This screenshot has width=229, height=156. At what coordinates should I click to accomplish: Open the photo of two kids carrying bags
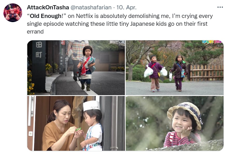coord(174,68)
